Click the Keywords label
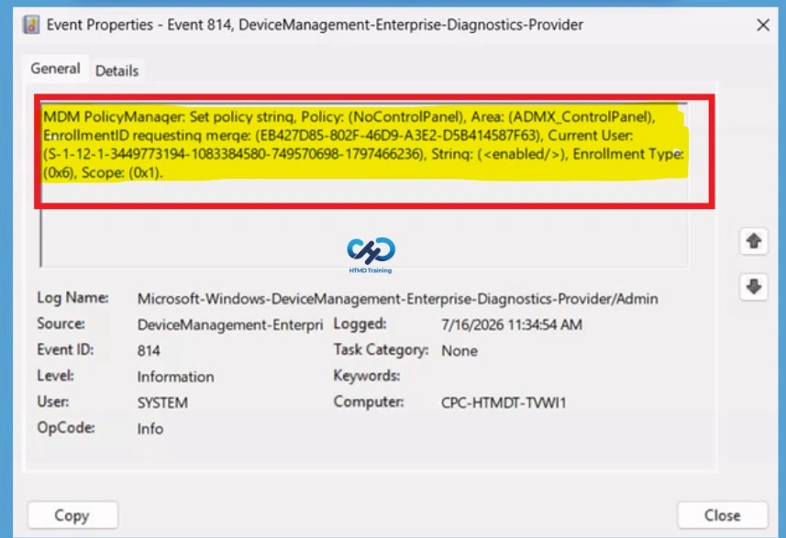Image resolution: width=786 pixels, height=538 pixels. click(x=367, y=376)
